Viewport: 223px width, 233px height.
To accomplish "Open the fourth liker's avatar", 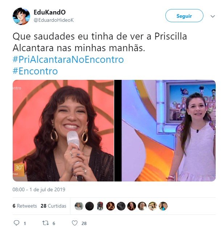I will pos(111,206).
